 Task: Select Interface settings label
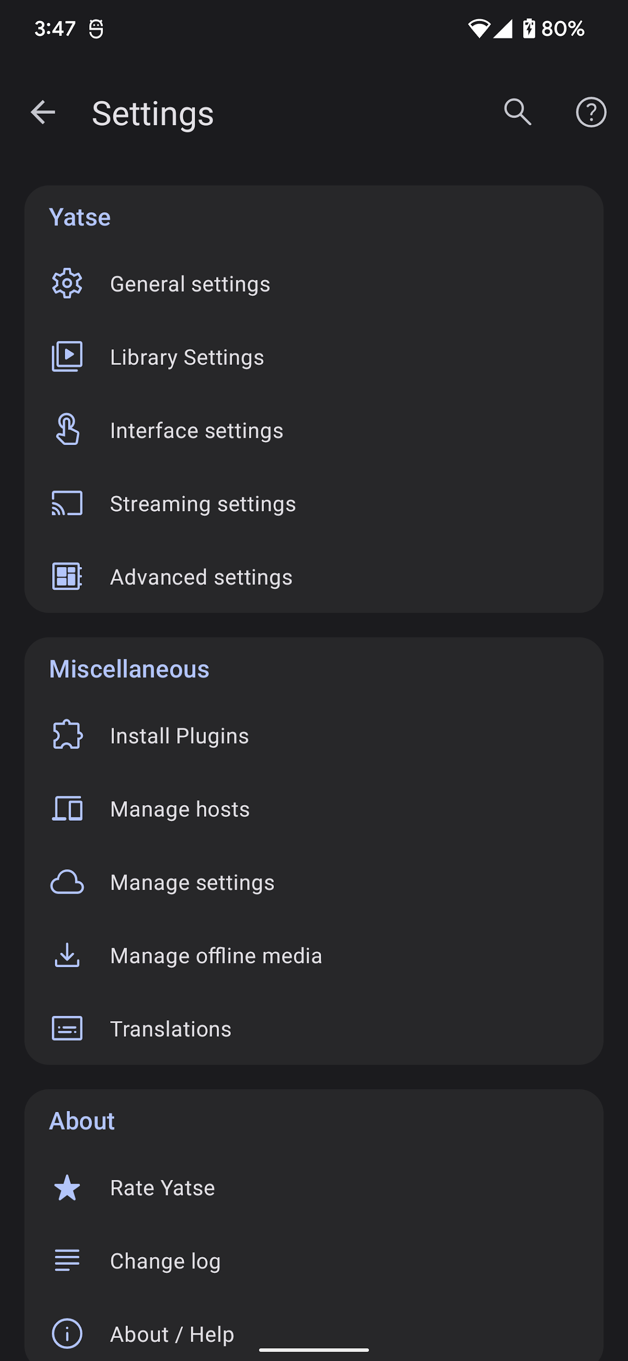196,431
